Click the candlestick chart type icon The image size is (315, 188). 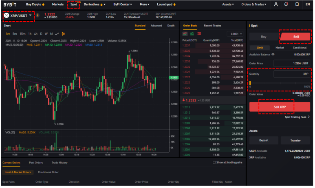64,34
